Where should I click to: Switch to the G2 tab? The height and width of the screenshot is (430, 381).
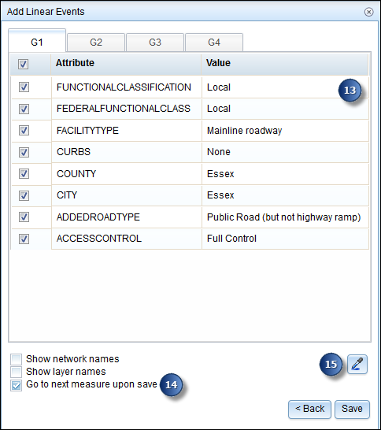click(x=96, y=43)
